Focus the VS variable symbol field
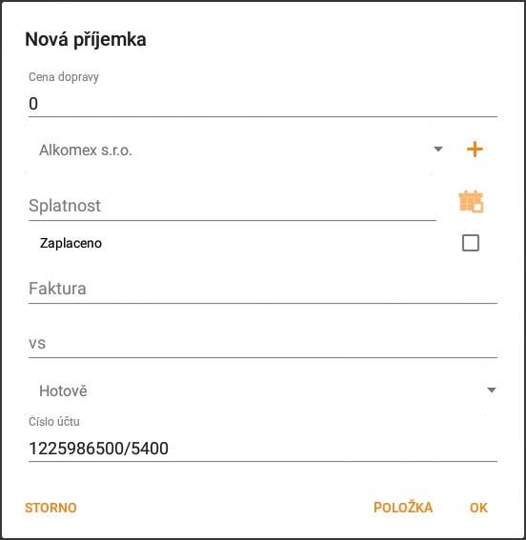 point(263,344)
